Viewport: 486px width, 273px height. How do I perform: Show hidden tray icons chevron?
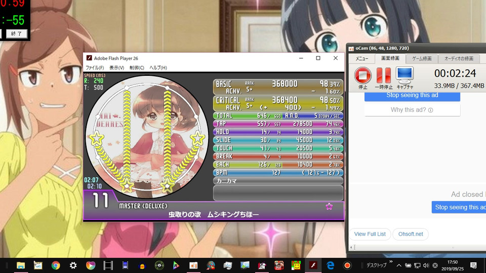[x=399, y=265]
